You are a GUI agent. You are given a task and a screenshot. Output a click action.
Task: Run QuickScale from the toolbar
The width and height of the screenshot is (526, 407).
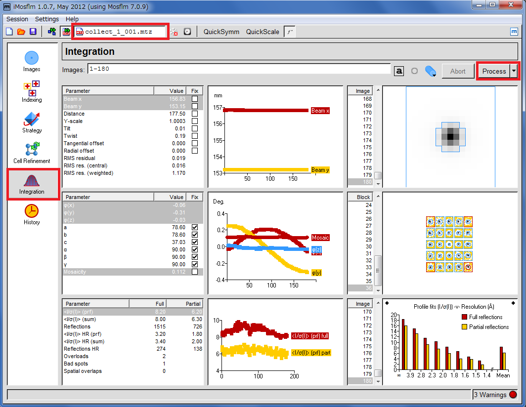pos(263,32)
